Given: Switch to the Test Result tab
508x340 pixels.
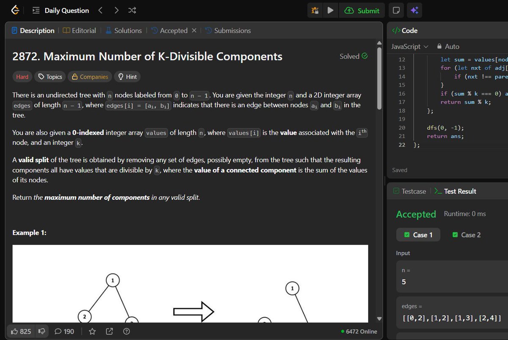Looking at the screenshot, I should [456, 191].
